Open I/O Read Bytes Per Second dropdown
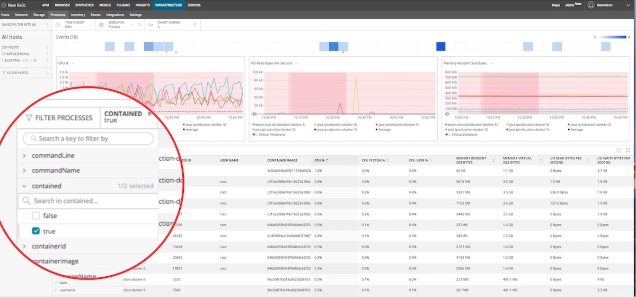 tap(297, 63)
